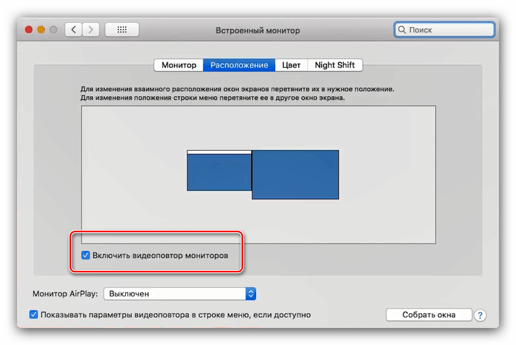Open the Монитор AirPlay dropdown
The image size is (516, 345).
(x=180, y=294)
